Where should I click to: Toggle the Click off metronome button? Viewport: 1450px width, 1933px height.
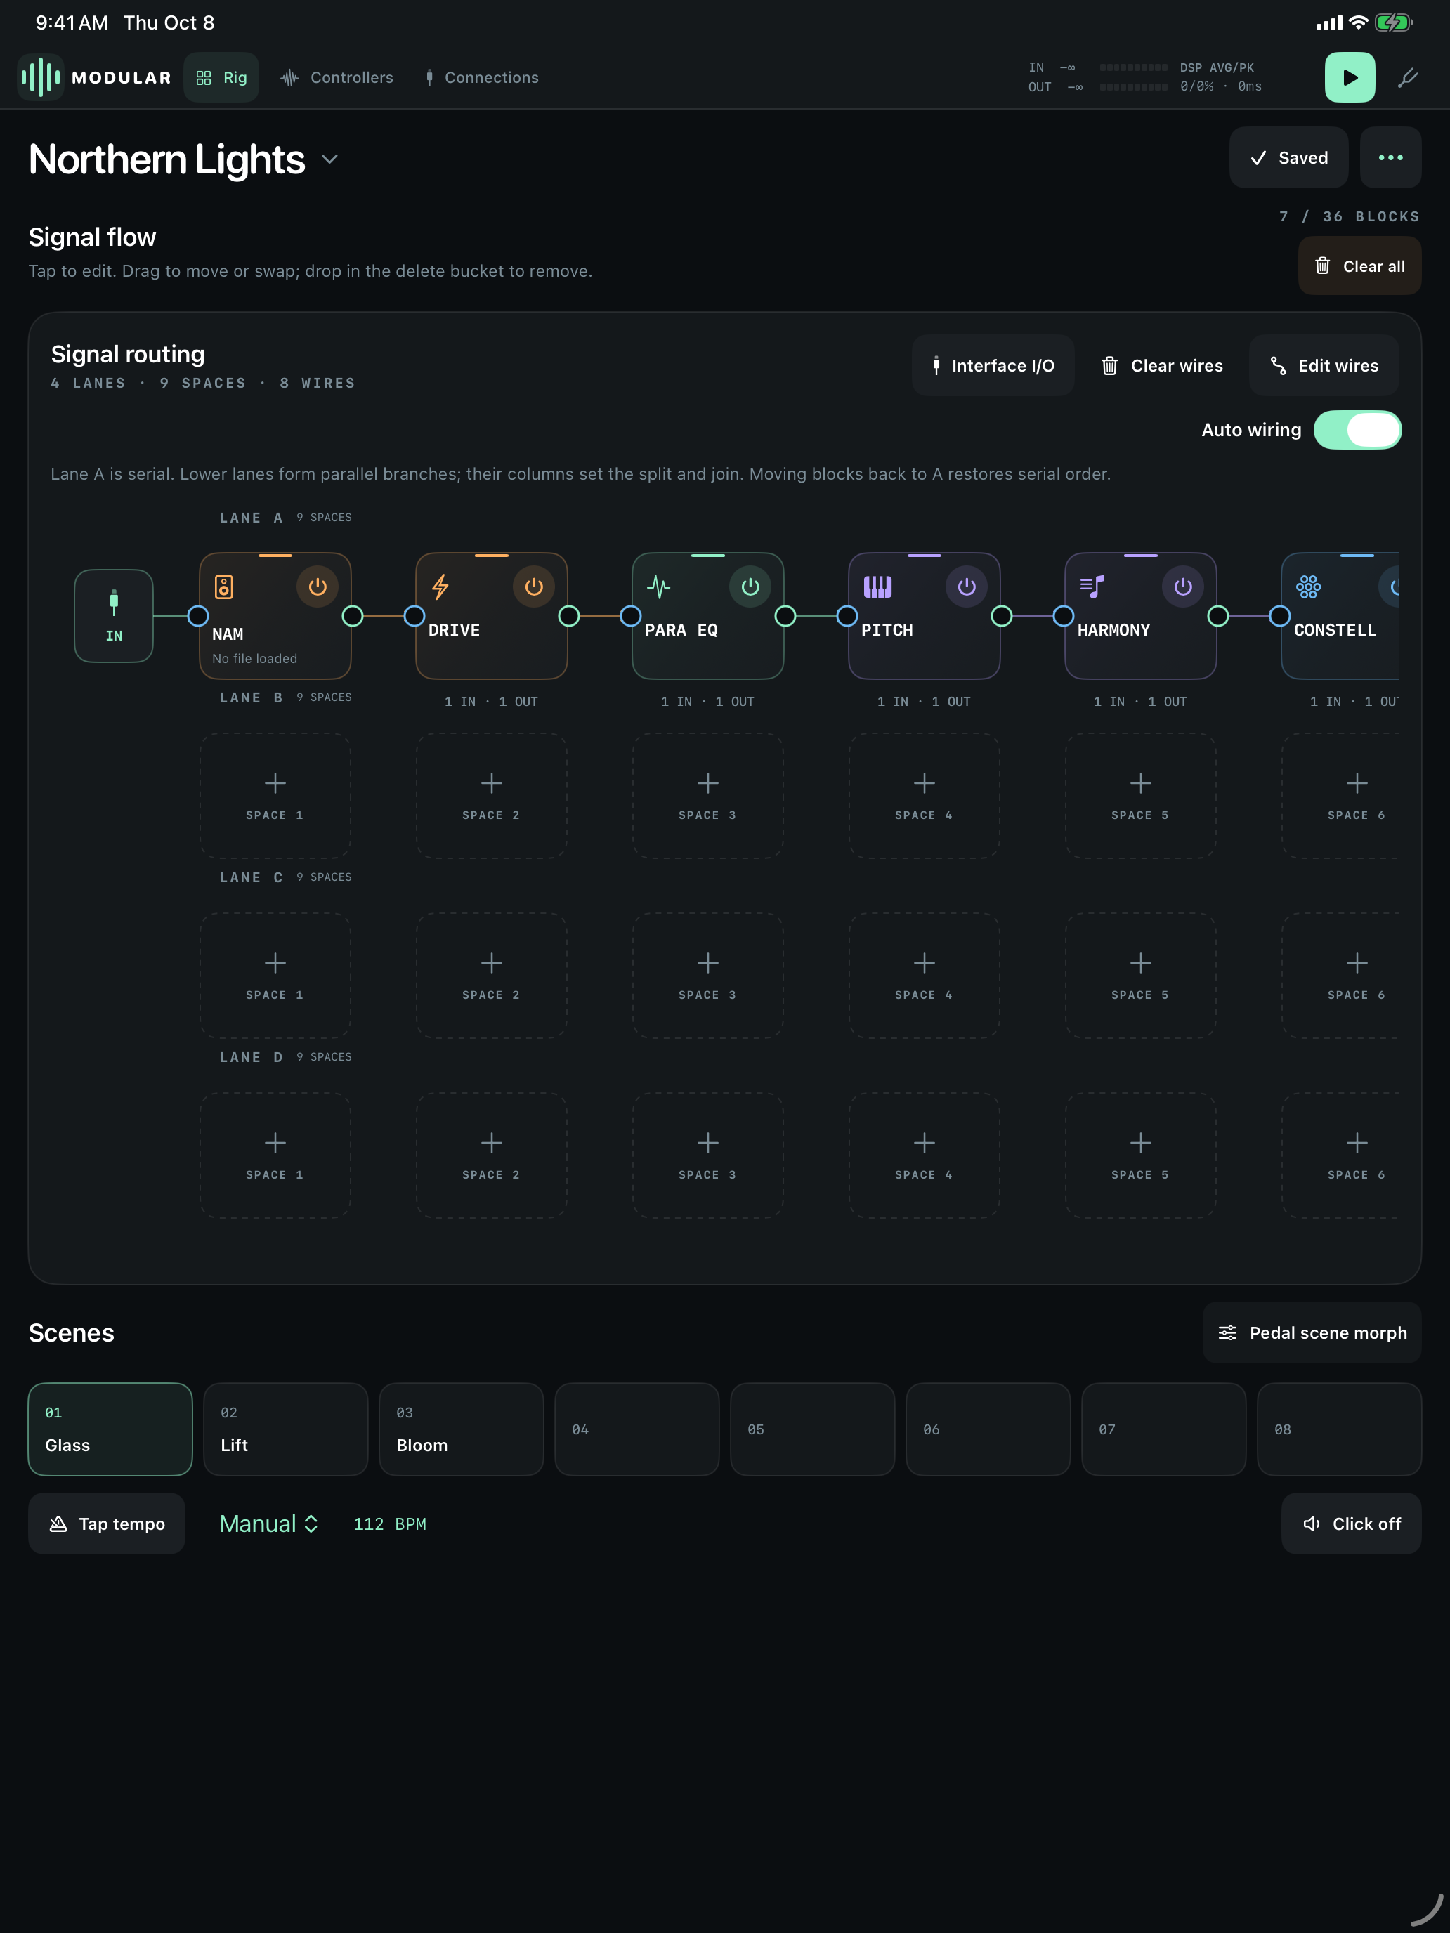1351,1524
